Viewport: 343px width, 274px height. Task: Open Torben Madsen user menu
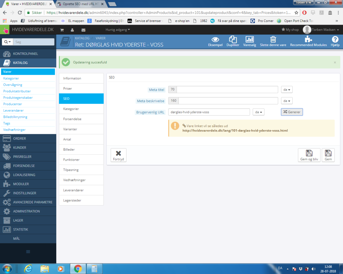click(321, 30)
